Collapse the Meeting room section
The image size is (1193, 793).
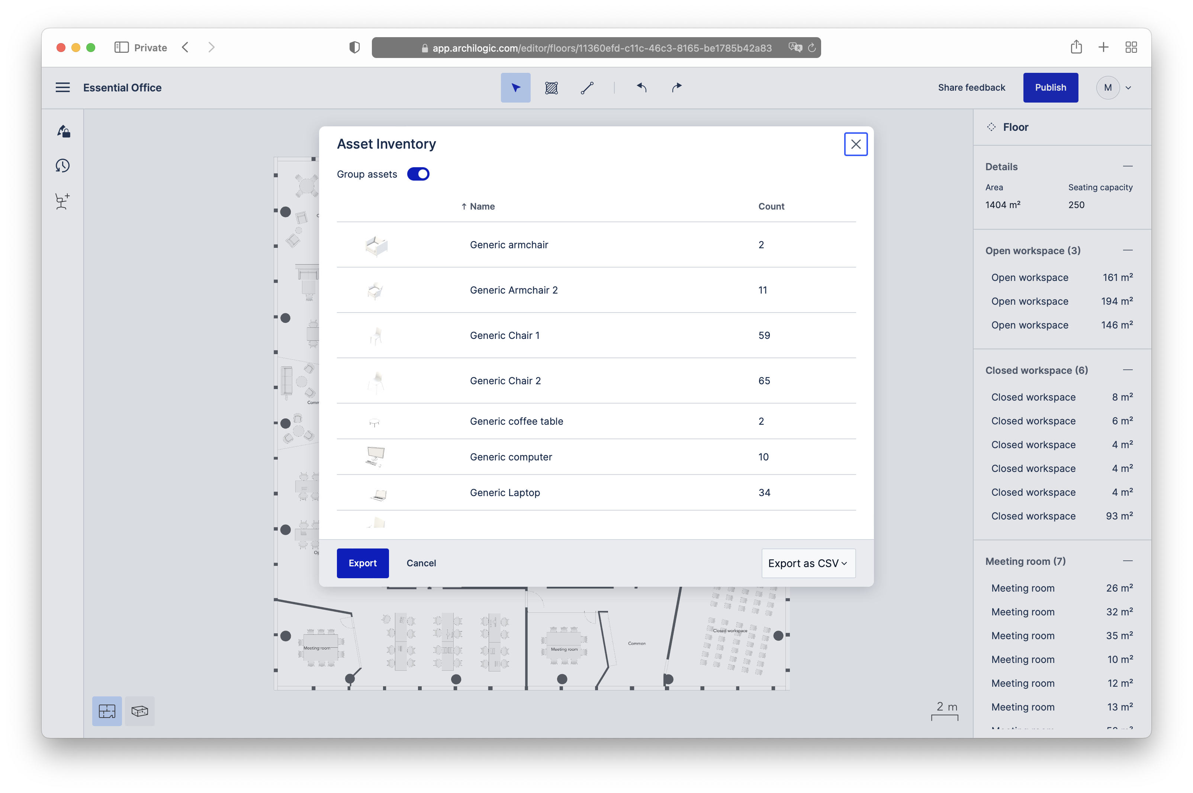(1127, 561)
